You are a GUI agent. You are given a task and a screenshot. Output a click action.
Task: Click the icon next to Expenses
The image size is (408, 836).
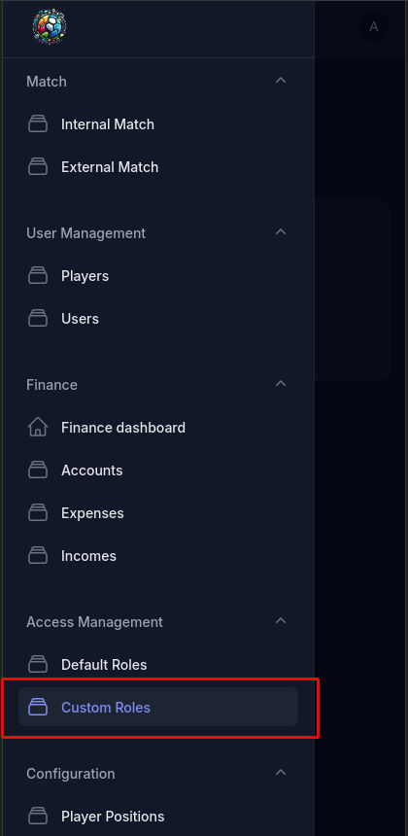38,513
